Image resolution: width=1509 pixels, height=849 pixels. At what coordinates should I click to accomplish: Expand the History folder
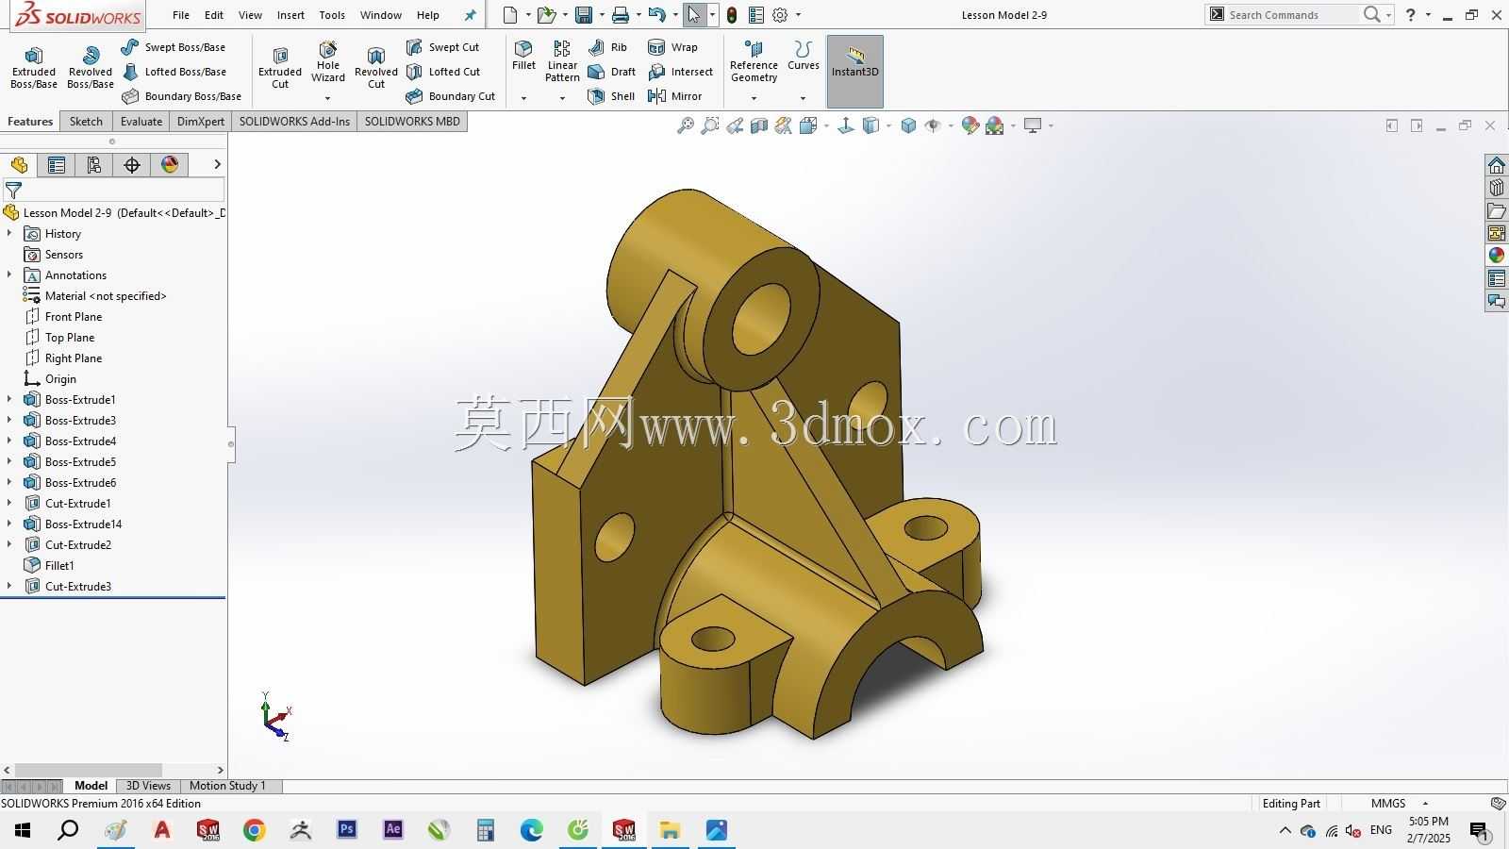(x=9, y=233)
